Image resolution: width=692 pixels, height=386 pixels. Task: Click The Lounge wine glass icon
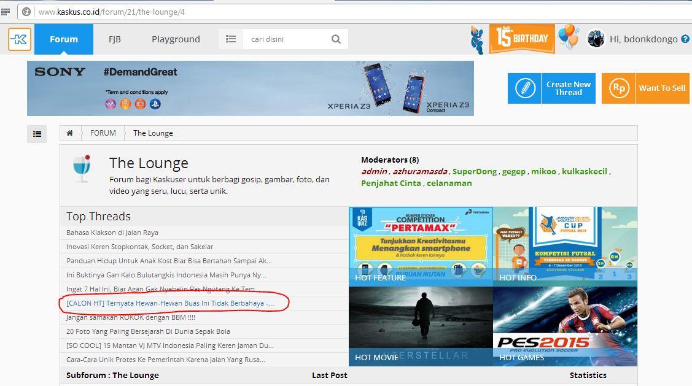82,168
